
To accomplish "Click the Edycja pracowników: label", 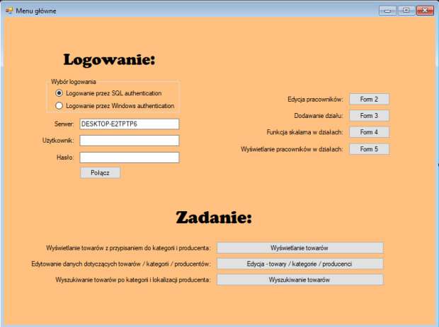I will point(315,100).
